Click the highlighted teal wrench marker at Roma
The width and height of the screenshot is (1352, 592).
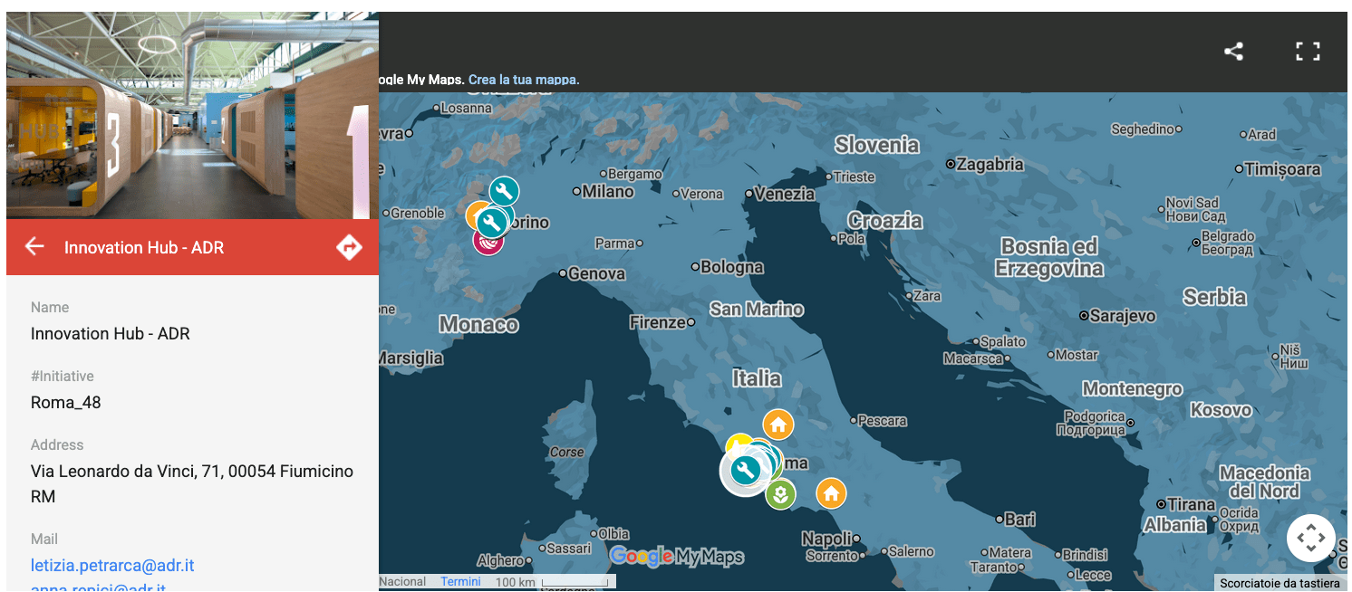click(745, 470)
